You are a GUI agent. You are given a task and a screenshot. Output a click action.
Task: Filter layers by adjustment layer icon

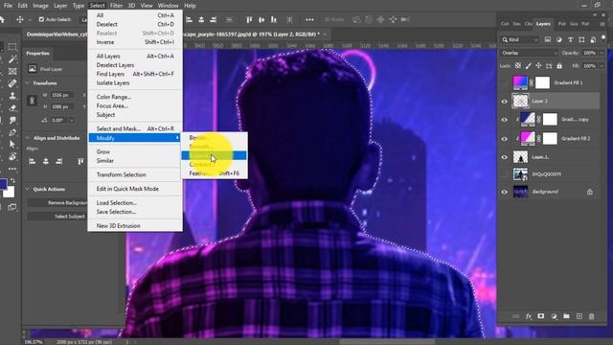point(559,40)
